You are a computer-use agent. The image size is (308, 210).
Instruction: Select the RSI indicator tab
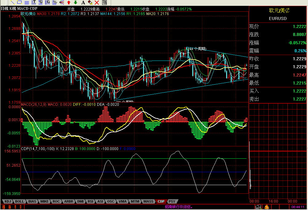coord(90,201)
